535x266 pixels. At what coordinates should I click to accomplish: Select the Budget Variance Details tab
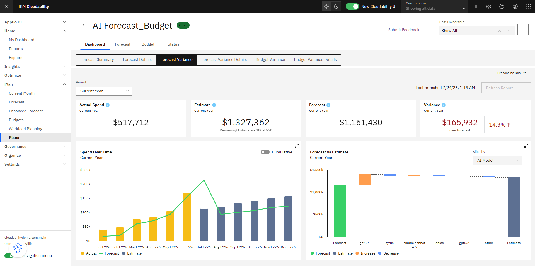coord(315,60)
